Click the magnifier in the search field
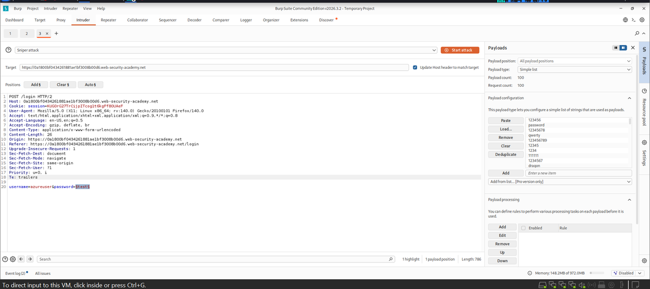This screenshot has height=289, width=650. [x=391, y=259]
